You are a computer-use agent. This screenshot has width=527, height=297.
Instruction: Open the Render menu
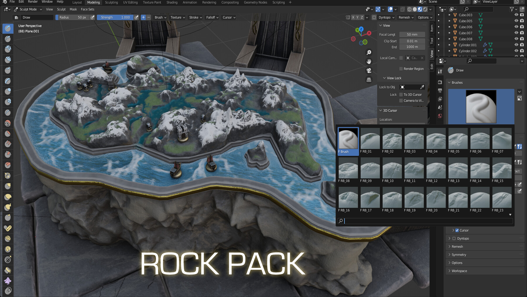coord(32,2)
